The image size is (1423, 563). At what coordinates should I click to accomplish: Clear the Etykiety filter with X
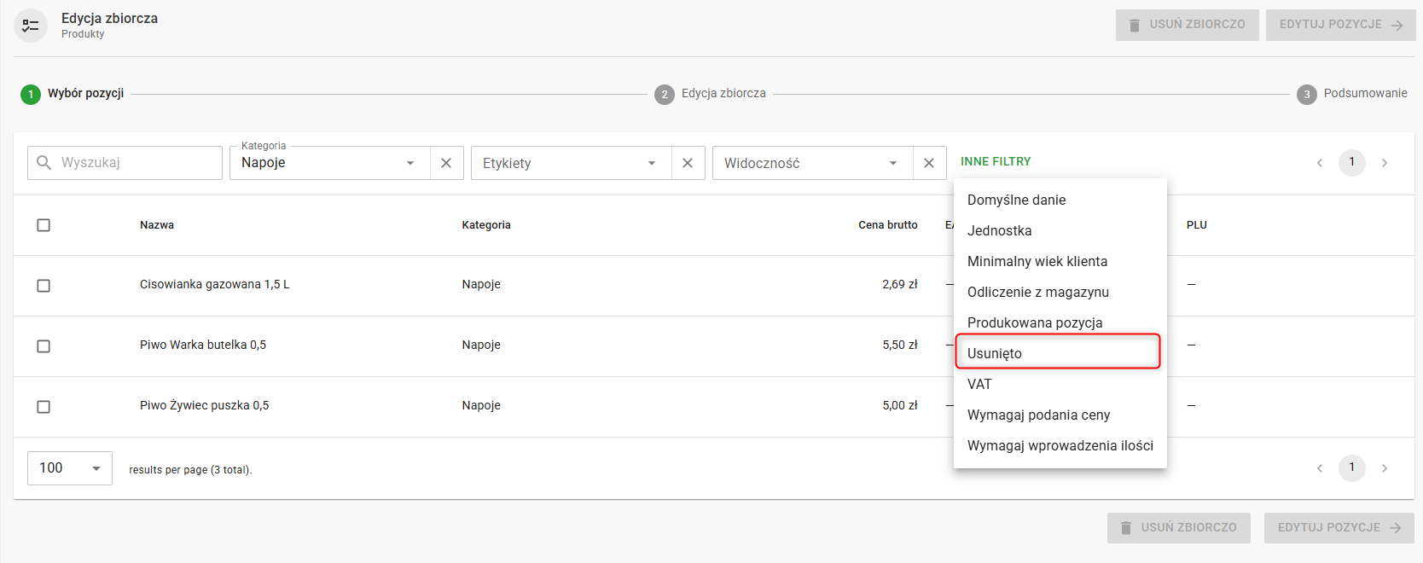688,163
